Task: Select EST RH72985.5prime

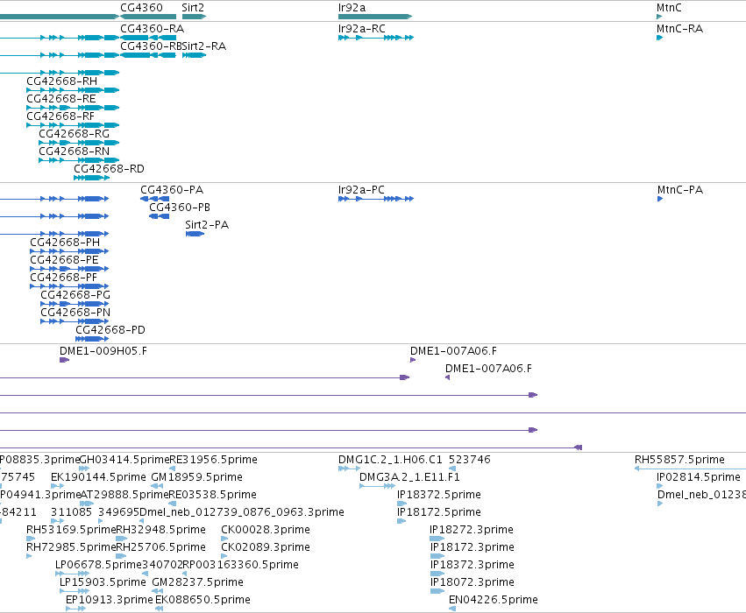Action: [71, 547]
